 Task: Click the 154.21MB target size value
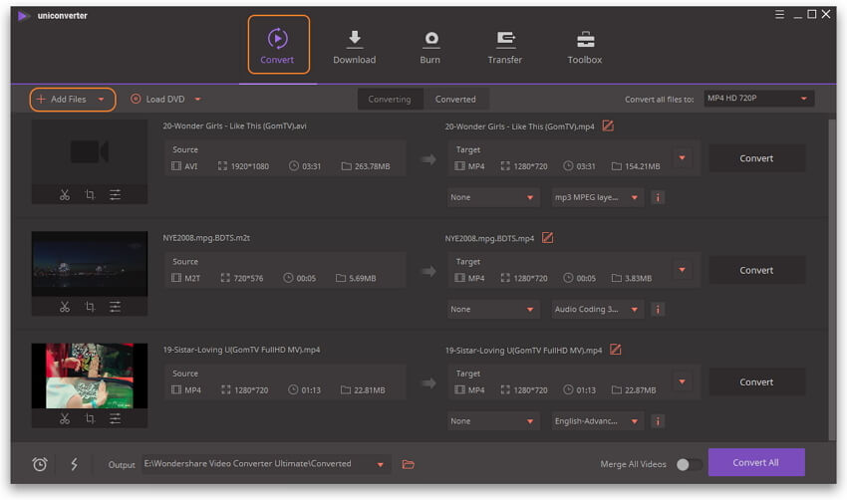[x=643, y=166]
